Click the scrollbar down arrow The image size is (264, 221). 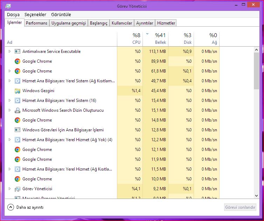pyautogui.click(x=256, y=196)
